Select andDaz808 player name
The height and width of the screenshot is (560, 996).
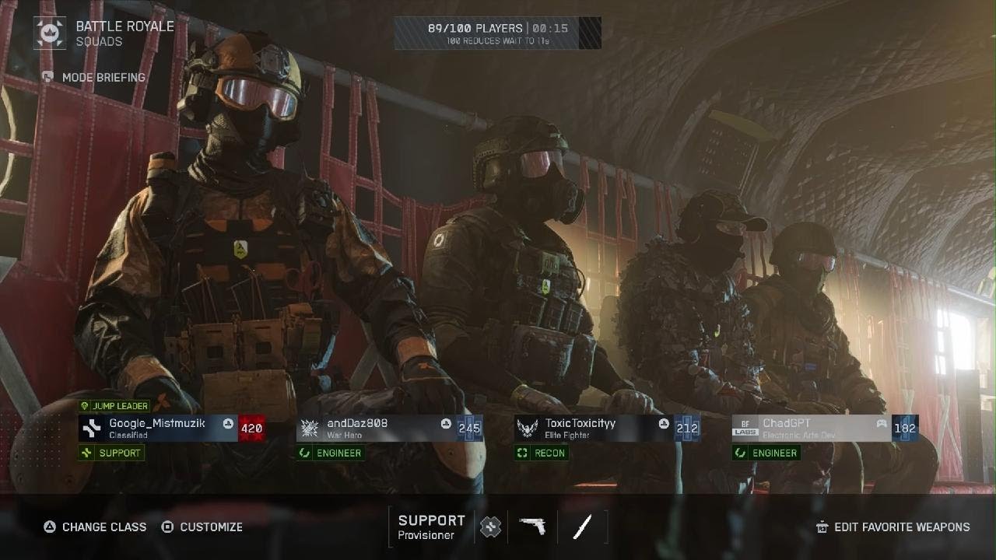click(357, 423)
